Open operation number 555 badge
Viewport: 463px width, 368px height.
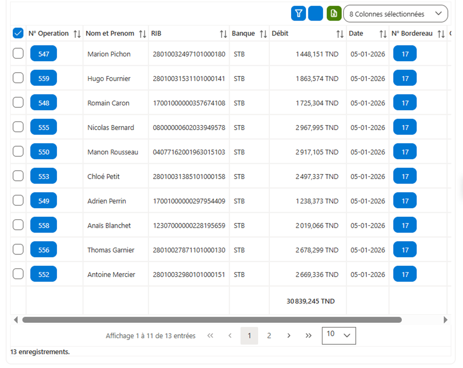pyautogui.click(x=44, y=127)
